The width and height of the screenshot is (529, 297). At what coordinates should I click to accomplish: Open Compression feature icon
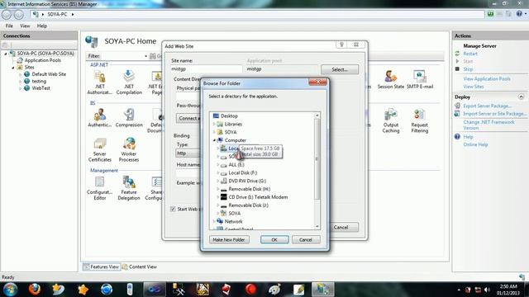(129, 118)
